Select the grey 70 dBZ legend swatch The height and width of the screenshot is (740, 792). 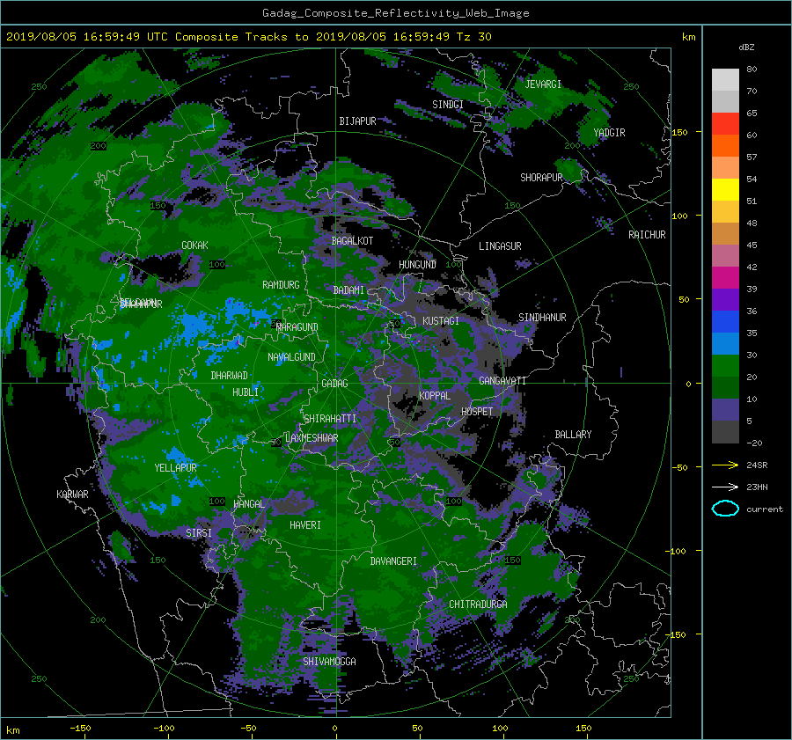point(725,101)
